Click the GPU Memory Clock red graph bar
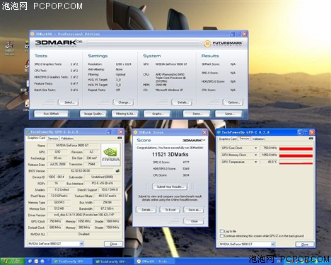The height and width of the screenshot is (265, 331). pos(296,155)
